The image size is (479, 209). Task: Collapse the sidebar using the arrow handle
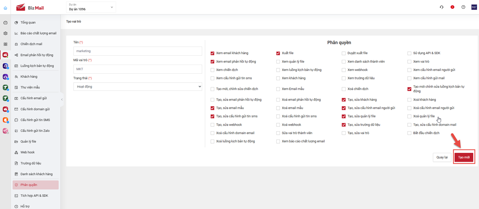point(62,99)
